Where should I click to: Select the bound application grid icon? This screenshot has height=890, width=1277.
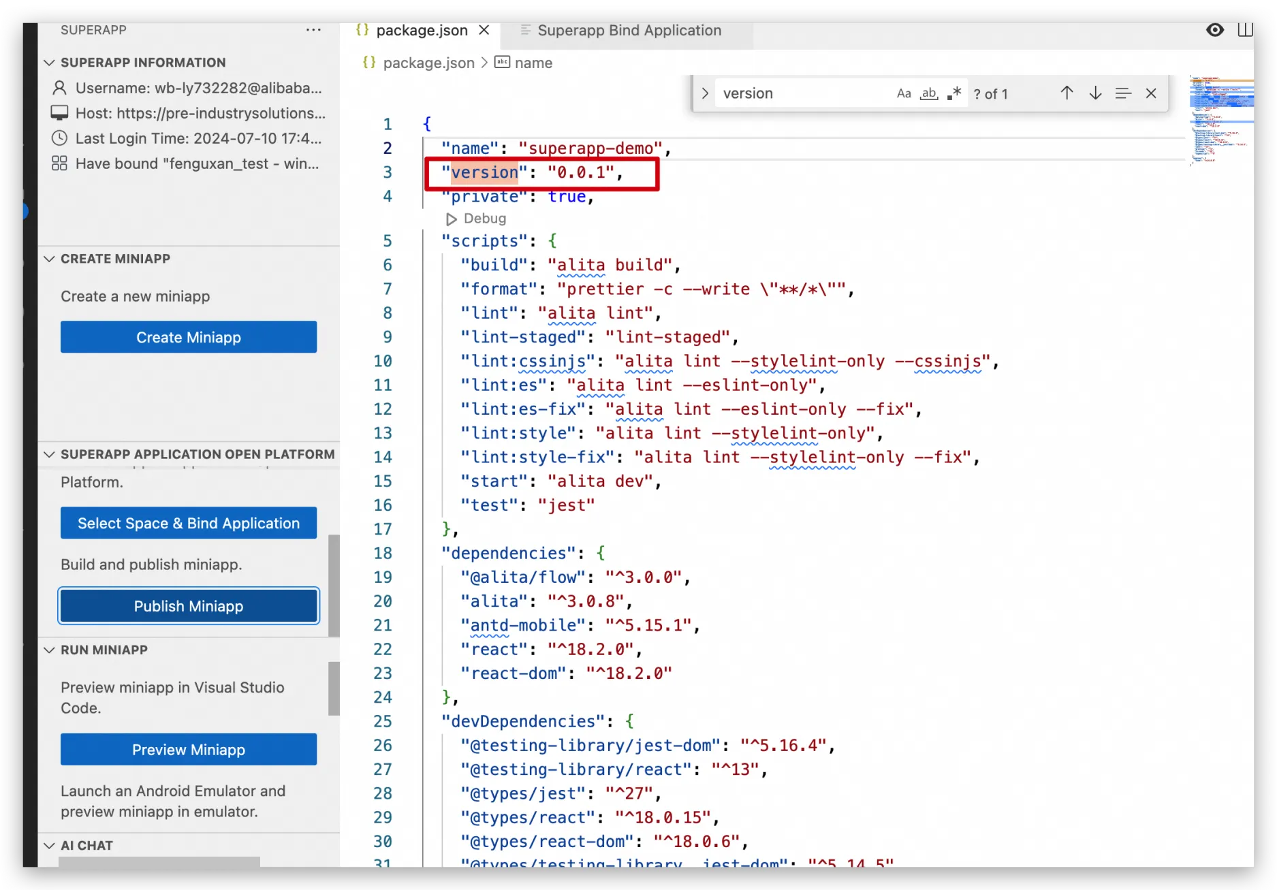(x=60, y=163)
